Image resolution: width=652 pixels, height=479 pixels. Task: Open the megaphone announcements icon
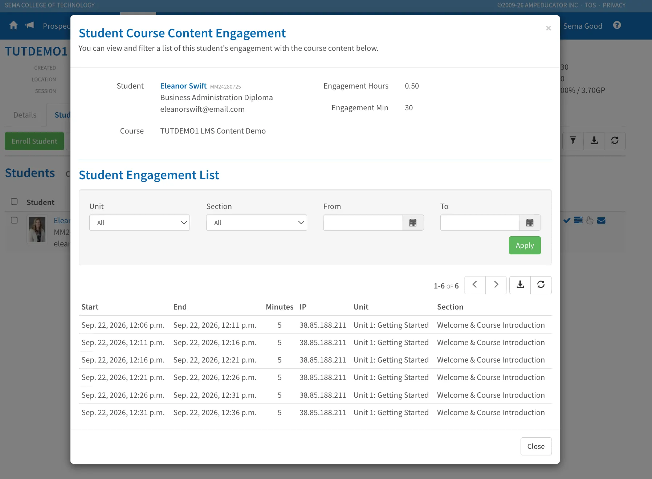(x=30, y=25)
